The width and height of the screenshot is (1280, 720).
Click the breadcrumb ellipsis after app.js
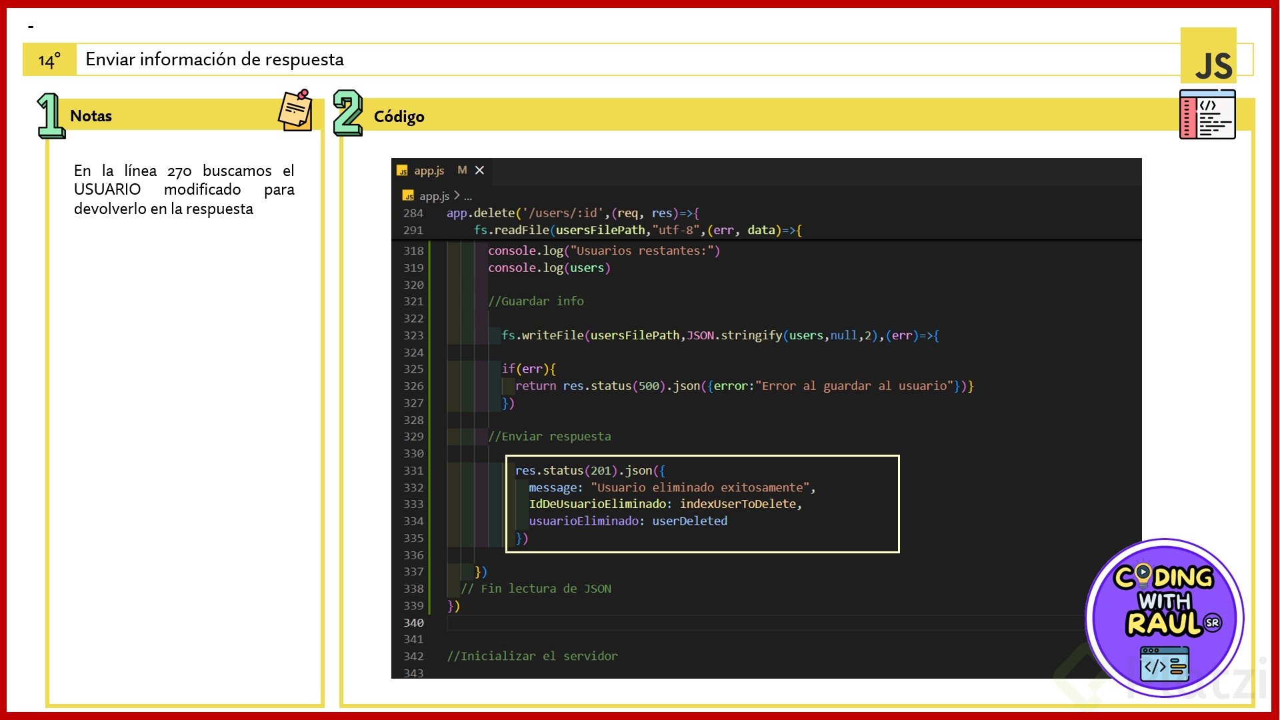click(468, 196)
